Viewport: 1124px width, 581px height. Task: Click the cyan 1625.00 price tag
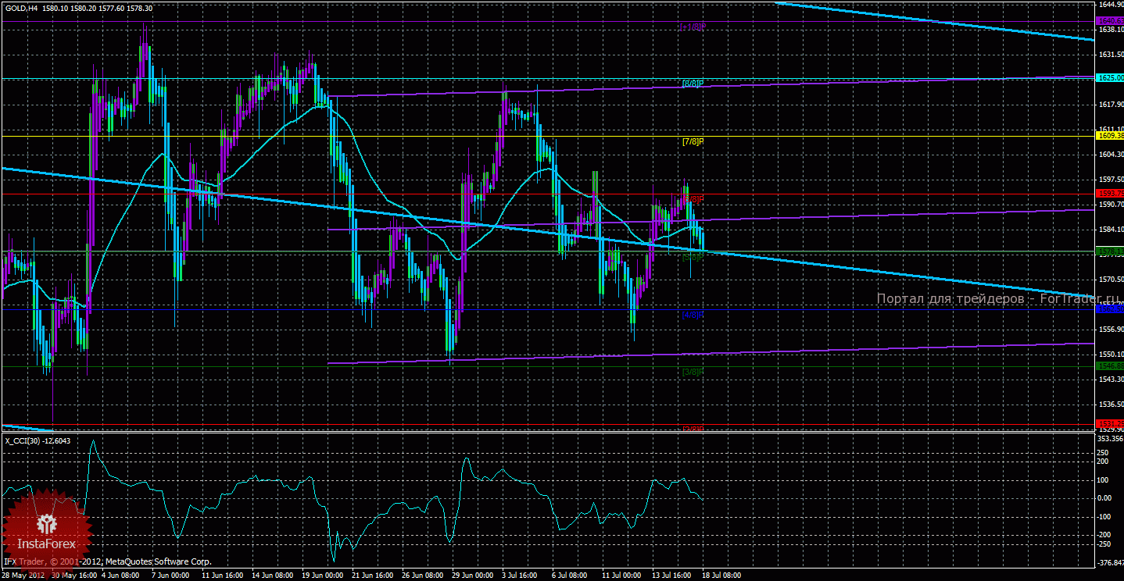(1109, 78)
